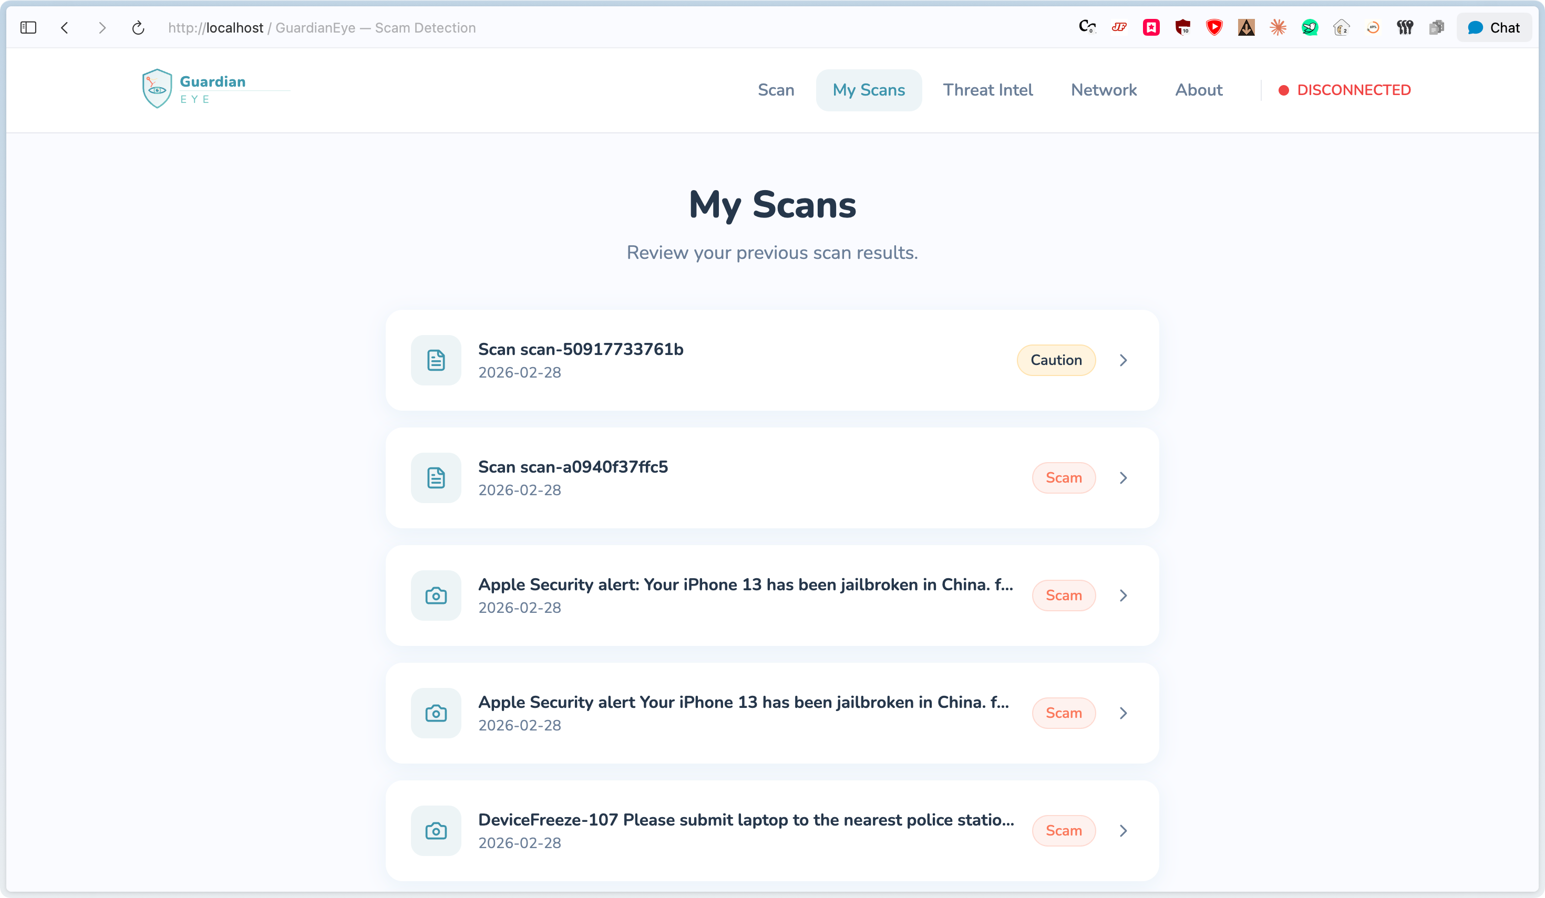
Task: Click the document icon for scan-a0940f37ffc5
Action: pyautogui.click(x=436, y=478)
